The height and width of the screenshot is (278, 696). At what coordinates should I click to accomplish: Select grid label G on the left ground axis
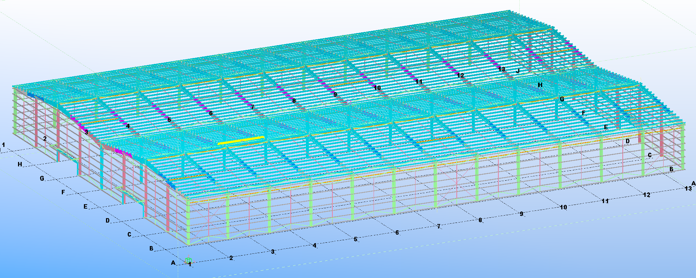[x=42, y=178]
